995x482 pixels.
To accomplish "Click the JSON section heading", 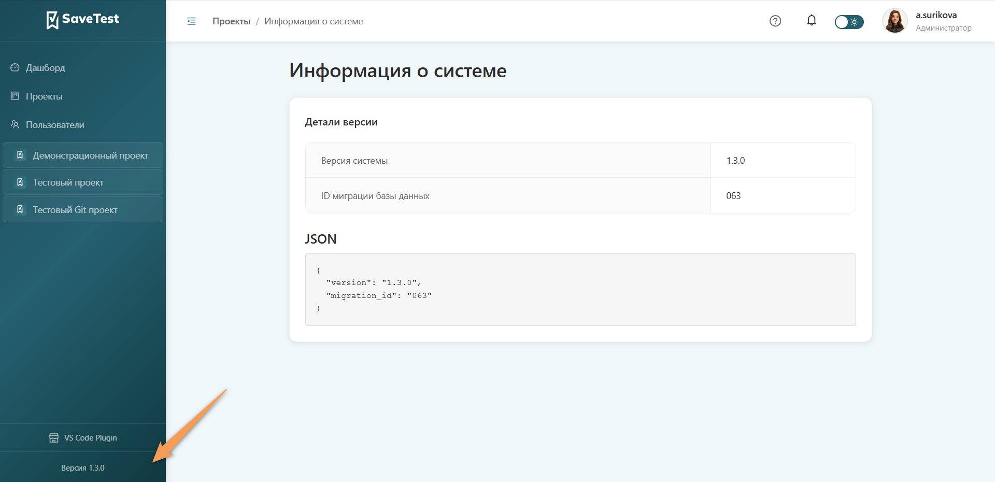I will pyautogui.click(x=321, y=239).
